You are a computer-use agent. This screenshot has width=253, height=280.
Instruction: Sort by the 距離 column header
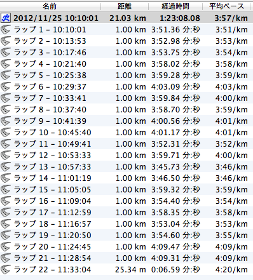125,6
